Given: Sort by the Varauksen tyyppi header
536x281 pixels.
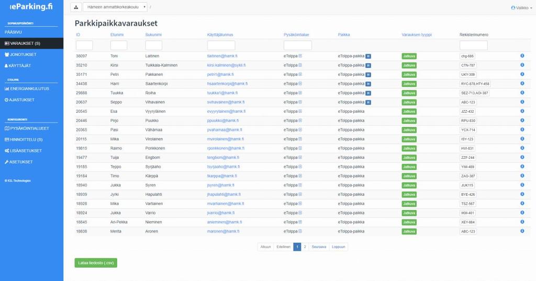Looking at the screenshot, I should (x=417, y=35).
